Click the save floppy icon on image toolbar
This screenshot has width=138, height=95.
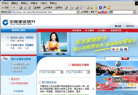pos(121,49)
